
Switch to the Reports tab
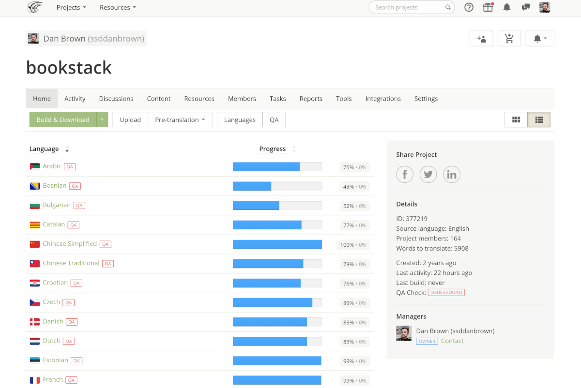tap(311, 98)
